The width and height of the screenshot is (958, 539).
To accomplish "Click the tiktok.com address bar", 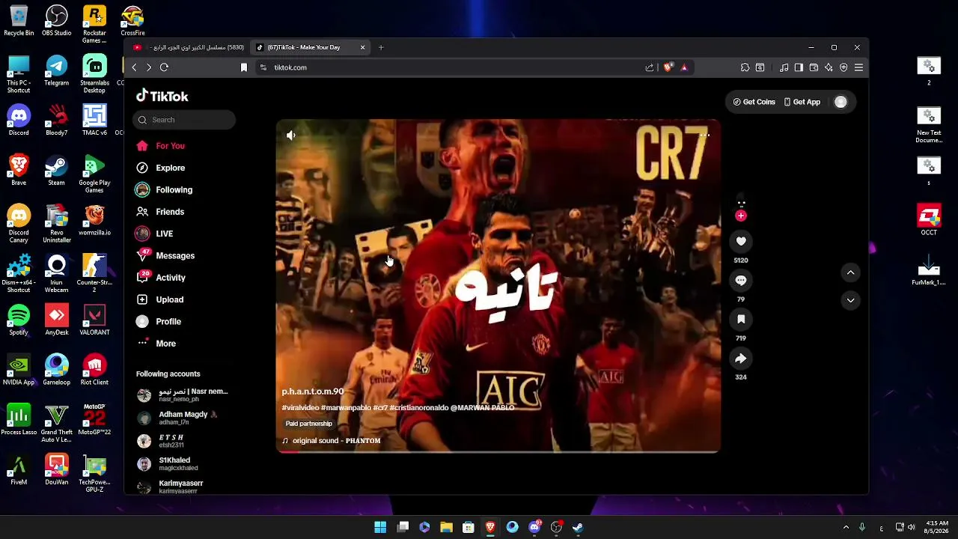I will (x=449, y=67).
